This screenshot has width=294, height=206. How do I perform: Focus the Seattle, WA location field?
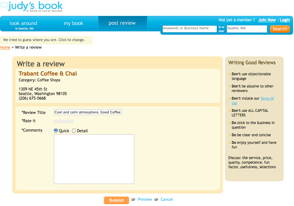pyautogui.click(x=247, y=29)
